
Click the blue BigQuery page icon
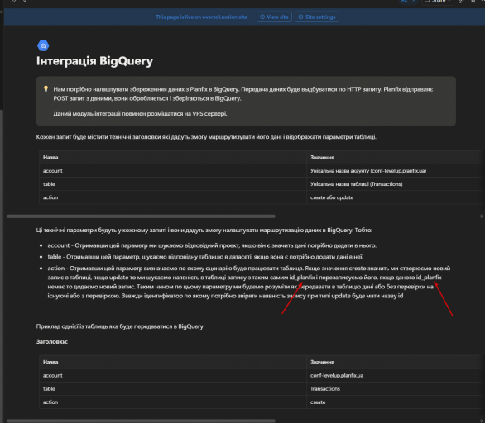[x=43, y=46]
